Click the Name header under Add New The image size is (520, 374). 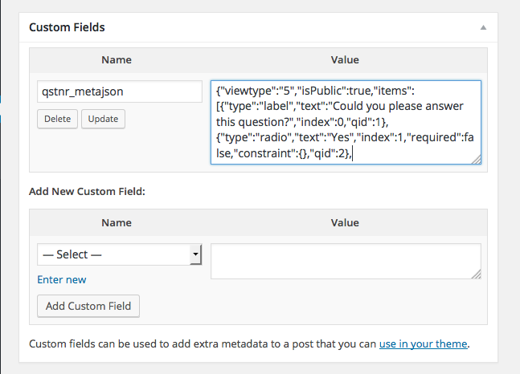(117, 223)
